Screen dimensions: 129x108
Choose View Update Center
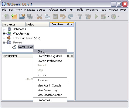tap(50, 95)
